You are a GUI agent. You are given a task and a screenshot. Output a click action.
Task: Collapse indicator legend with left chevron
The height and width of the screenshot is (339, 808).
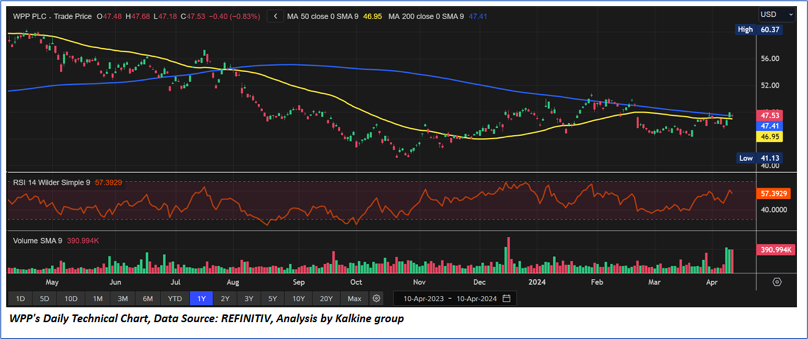coord(275,17)
